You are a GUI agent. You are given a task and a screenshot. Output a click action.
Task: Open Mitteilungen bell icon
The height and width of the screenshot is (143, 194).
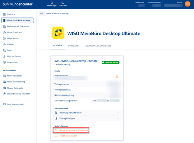click(52, 3)
